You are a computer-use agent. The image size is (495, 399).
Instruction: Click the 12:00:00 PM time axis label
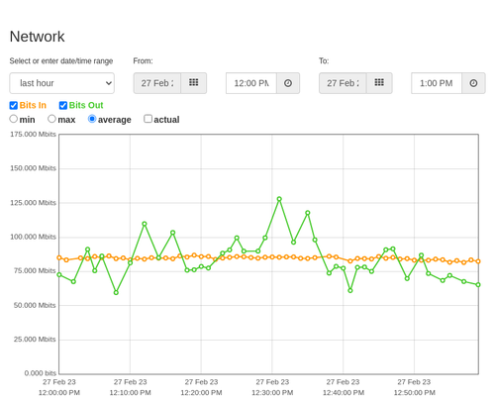pyautogui.click(x=59, y=393)
